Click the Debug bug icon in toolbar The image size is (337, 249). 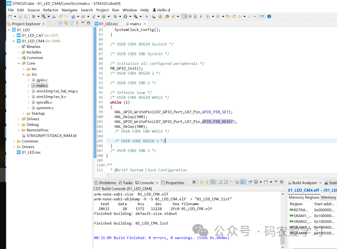point(115,16)
